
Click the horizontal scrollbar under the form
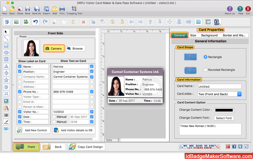[x=53, y=139]
